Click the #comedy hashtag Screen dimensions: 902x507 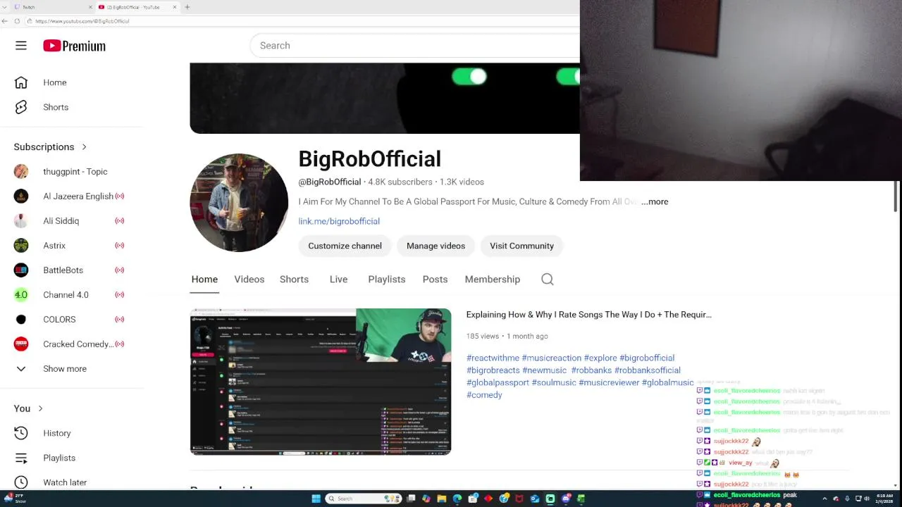coord(484,395)
